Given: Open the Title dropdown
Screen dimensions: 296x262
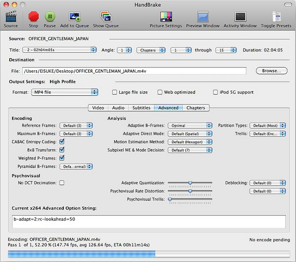Looking at the screenshot, I should pyautogui.click(x=60, y=50).
